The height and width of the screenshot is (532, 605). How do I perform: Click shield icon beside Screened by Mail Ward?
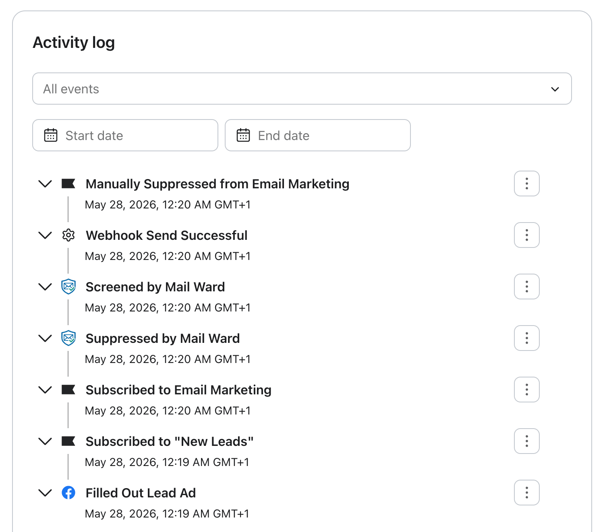[x=68, y=287]
